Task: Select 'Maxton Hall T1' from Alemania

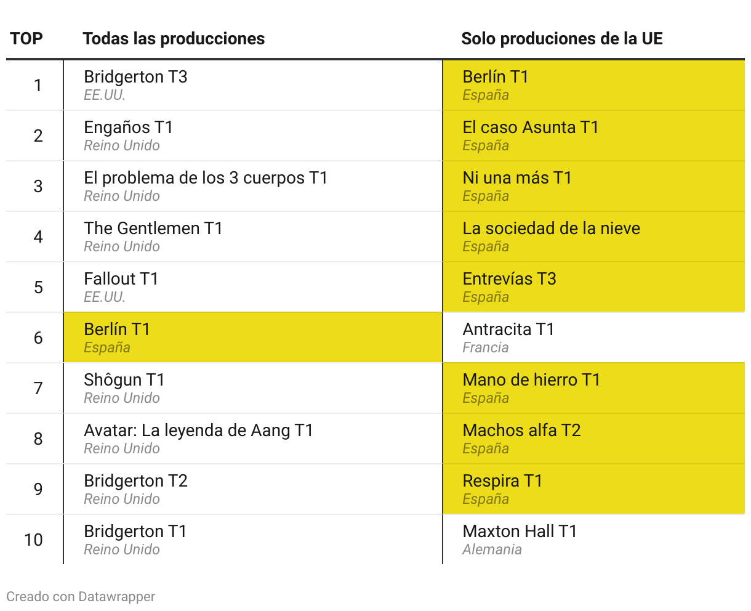Action: [520, 532]
